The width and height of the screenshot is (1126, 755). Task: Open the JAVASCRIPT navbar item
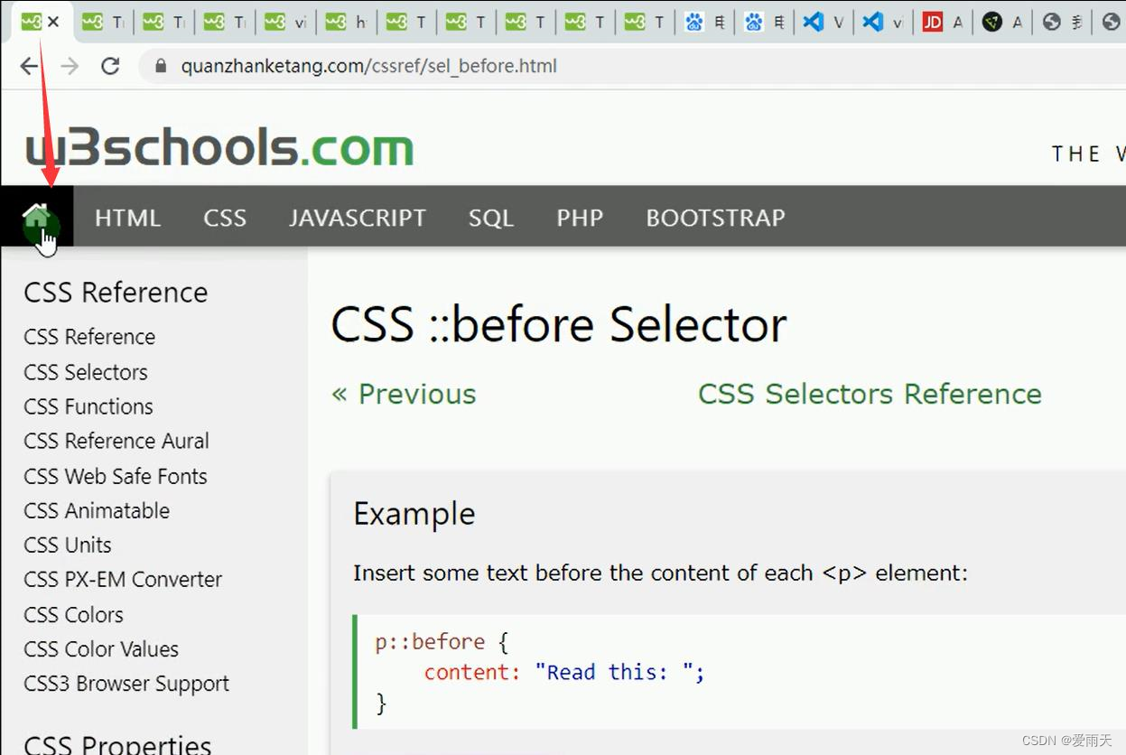point(357,218)
